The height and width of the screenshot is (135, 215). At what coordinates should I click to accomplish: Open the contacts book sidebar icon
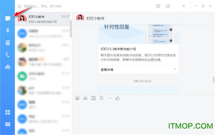click(x=8, y=43)
